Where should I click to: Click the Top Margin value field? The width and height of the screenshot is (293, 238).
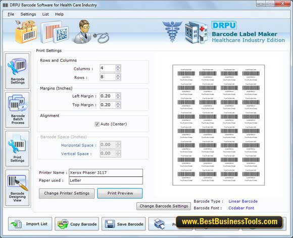(x=108, y=105)
